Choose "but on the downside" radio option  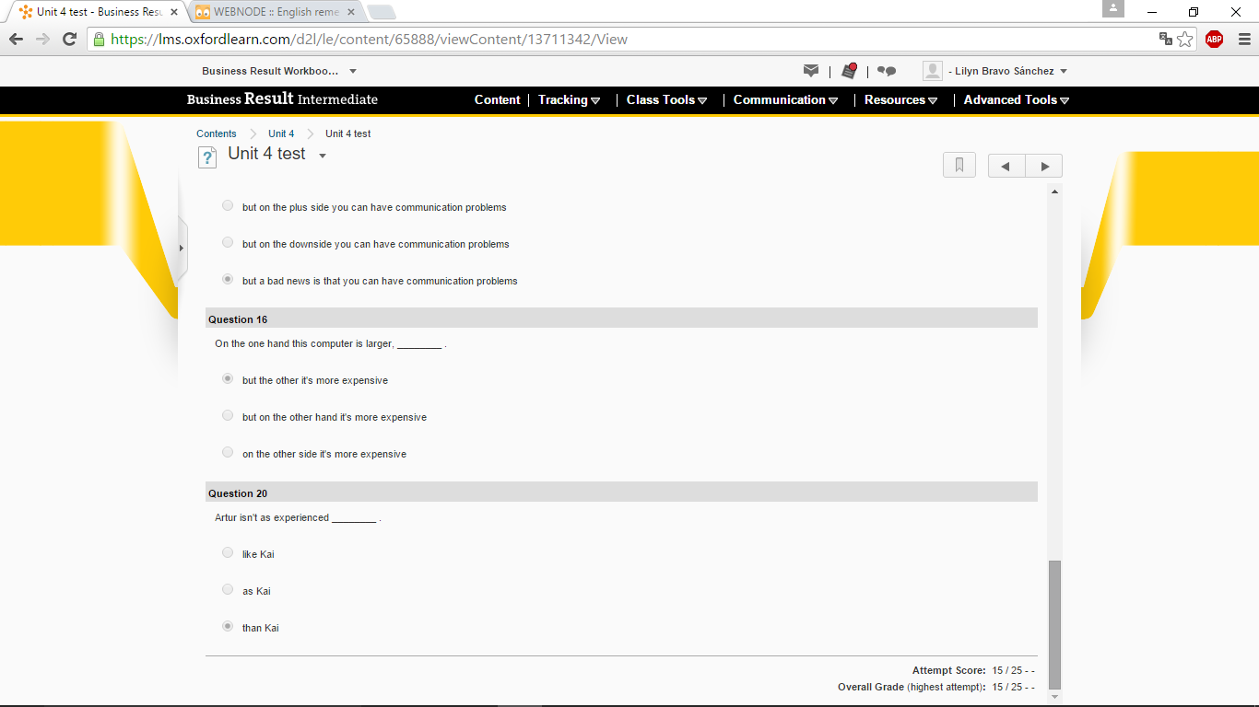point(228,243)
